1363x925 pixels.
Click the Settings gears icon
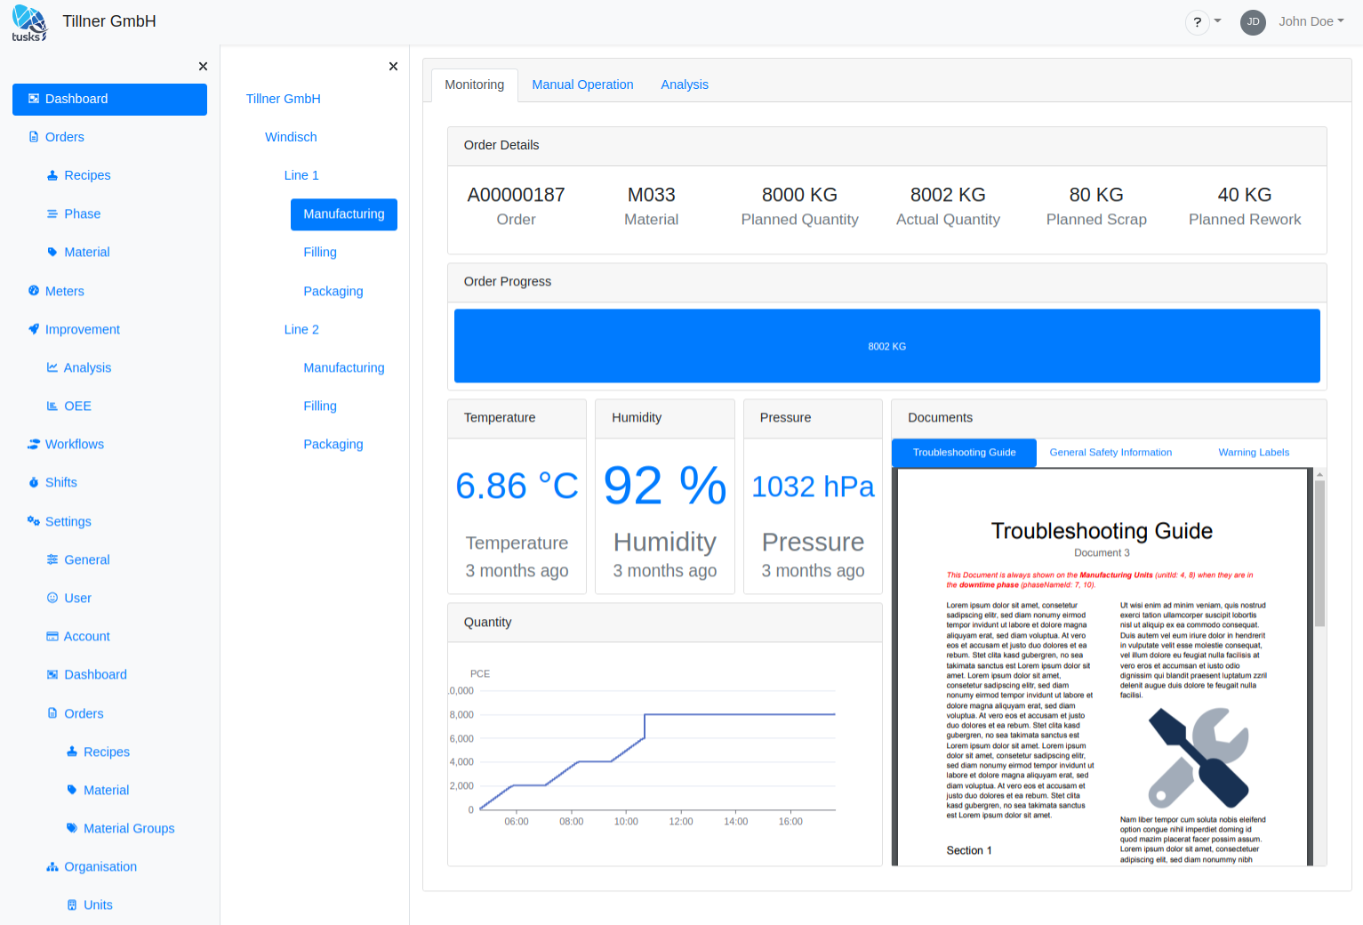click(x=34, y=521)
